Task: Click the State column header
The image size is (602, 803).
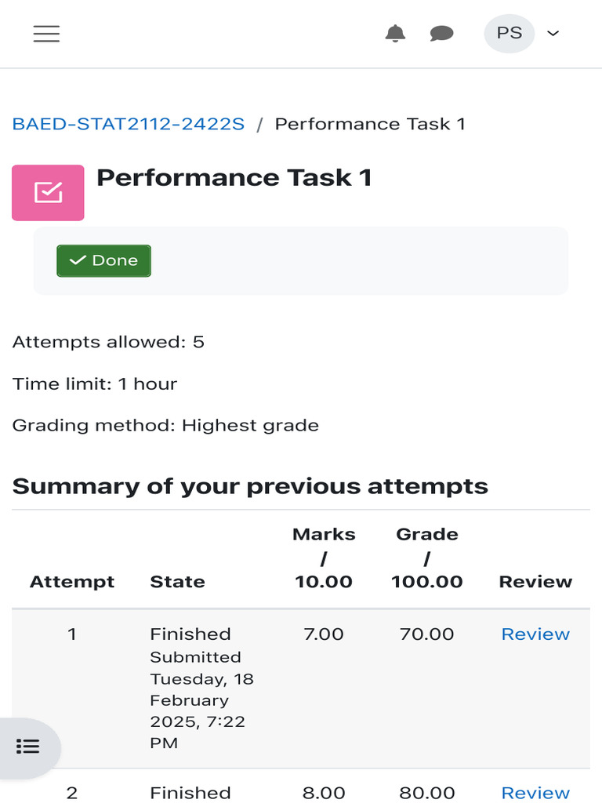Action: (x=178, y=582)
